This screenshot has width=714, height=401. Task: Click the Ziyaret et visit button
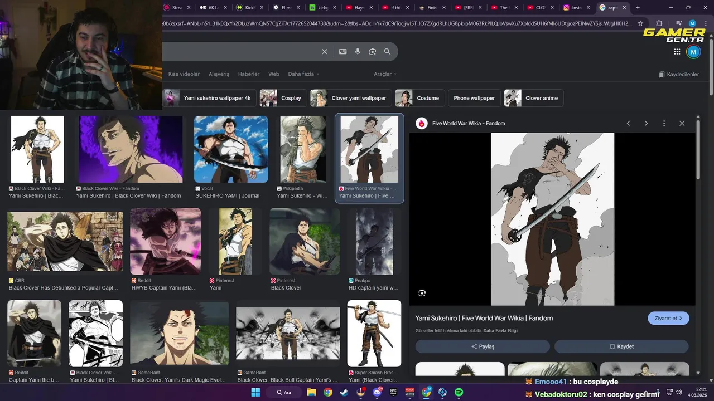click(668, 318)
